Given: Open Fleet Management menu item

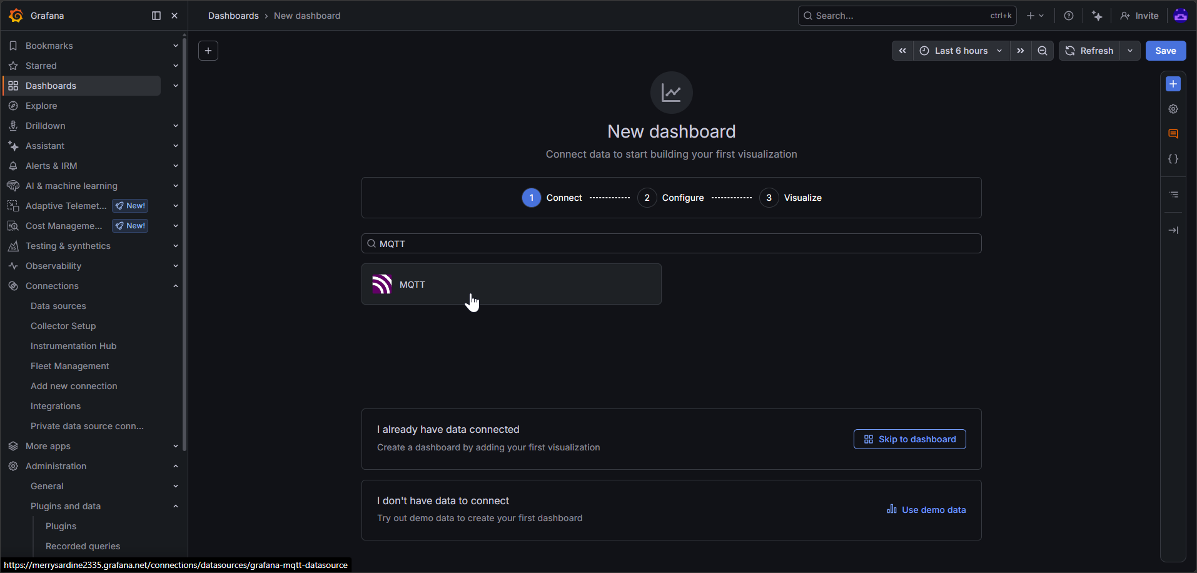Looking at the screenshot, I should [69, 366].
